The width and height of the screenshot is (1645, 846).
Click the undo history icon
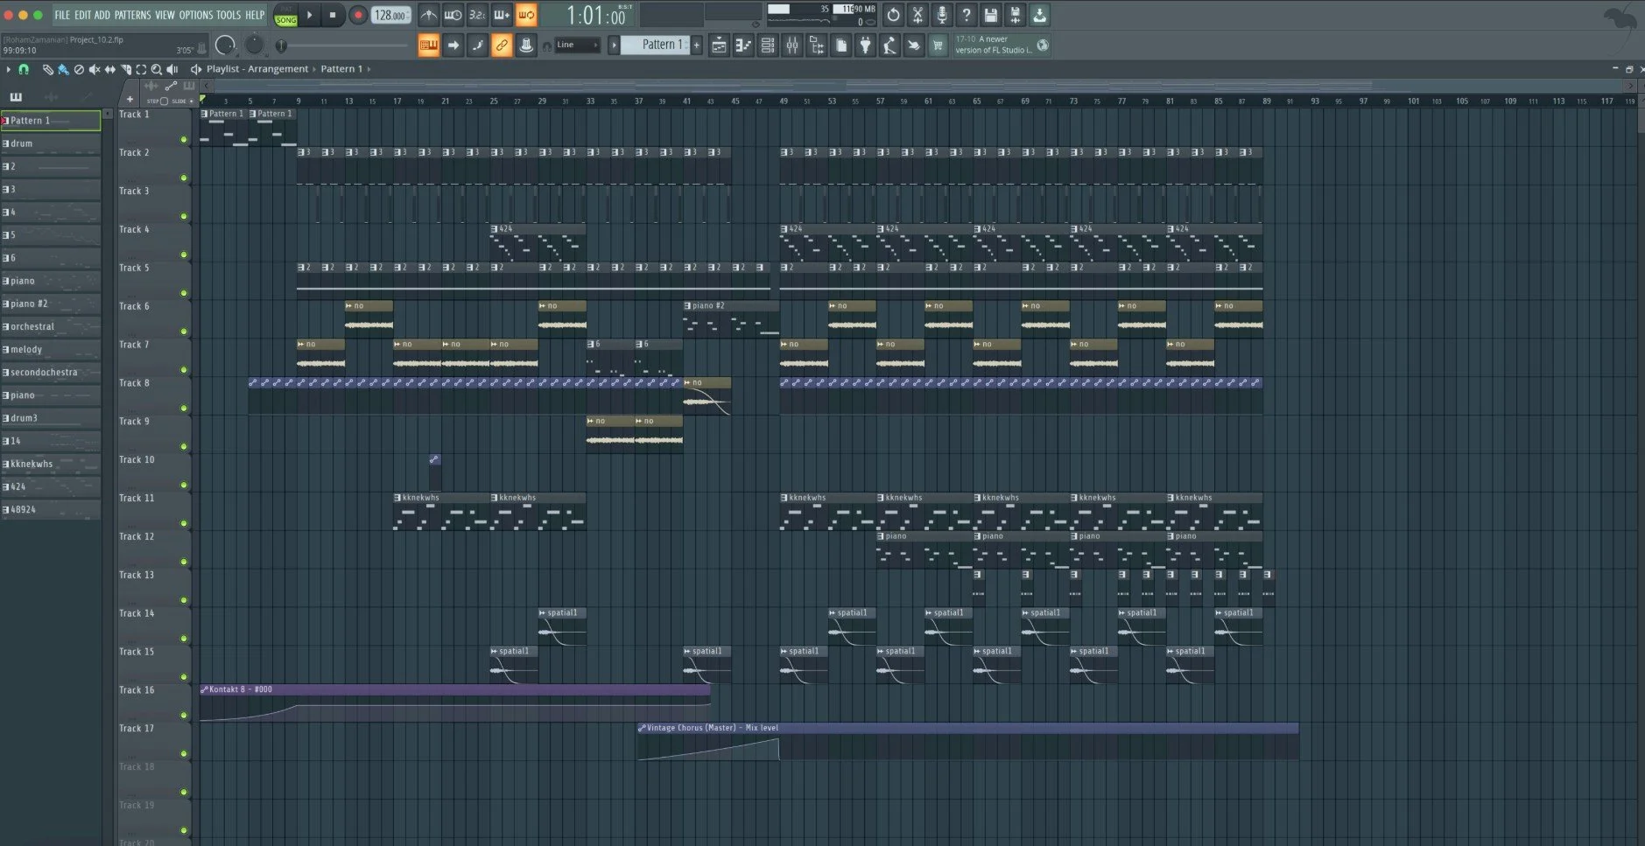(893, 15)
